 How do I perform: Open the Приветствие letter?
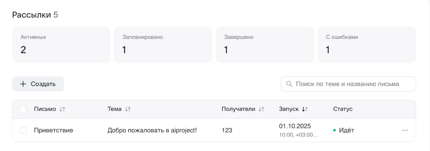[53, 130]
